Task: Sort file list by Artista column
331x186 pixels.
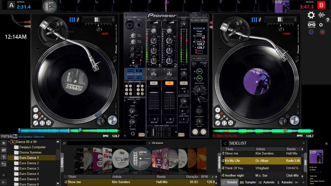Action: pyautogui.click(x=134, y=177)
